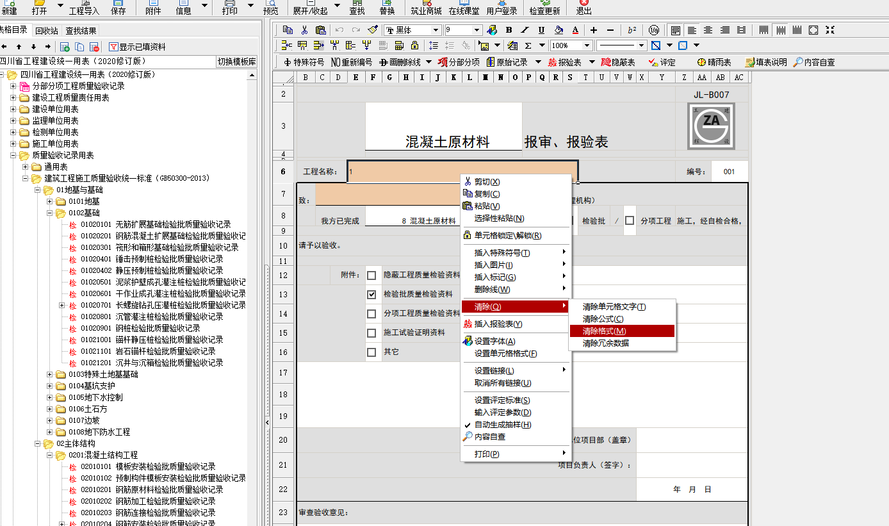Select 清除格式(M) in the submenu

(622, 331)
